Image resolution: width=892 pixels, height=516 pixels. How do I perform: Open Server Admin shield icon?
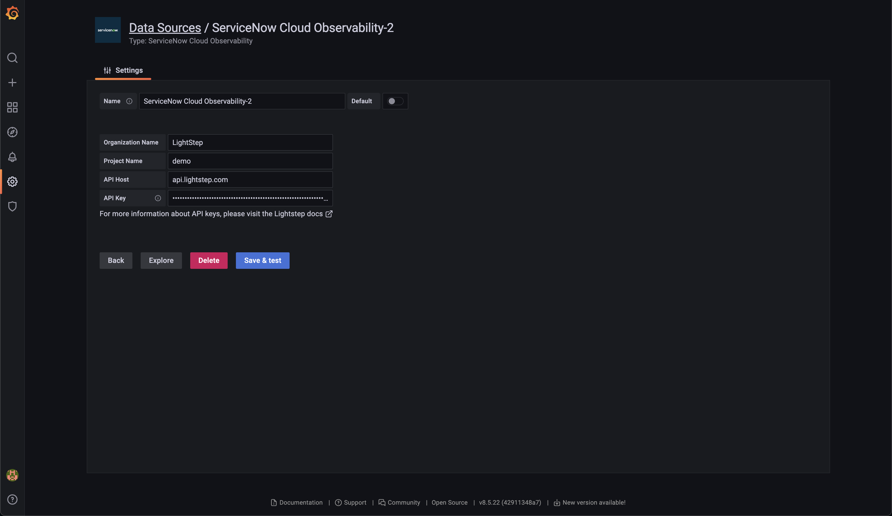pyautogui.click(x=12, y=206)
